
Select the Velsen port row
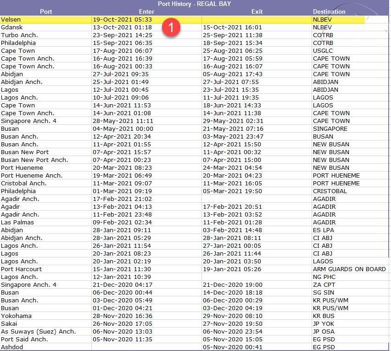point(183,20)
